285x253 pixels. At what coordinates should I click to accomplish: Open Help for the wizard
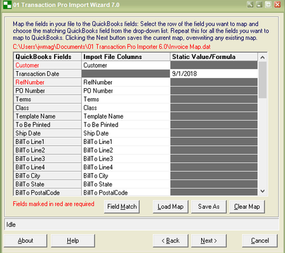pos(73,240)
